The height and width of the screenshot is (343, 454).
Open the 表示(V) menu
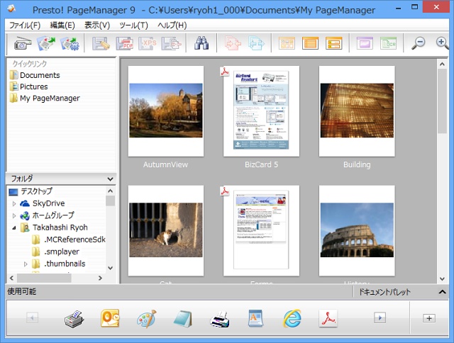[x=97, y=26]
